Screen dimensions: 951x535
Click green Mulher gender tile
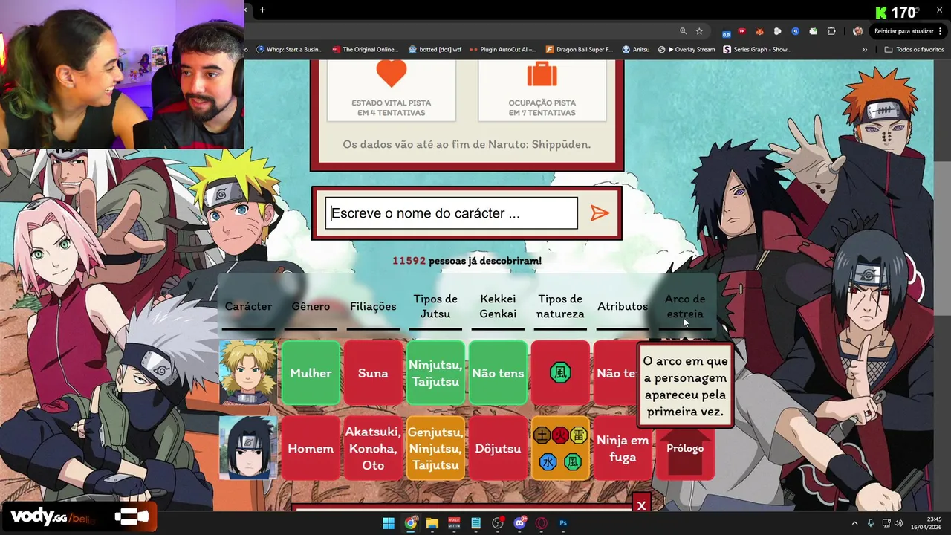311,373
